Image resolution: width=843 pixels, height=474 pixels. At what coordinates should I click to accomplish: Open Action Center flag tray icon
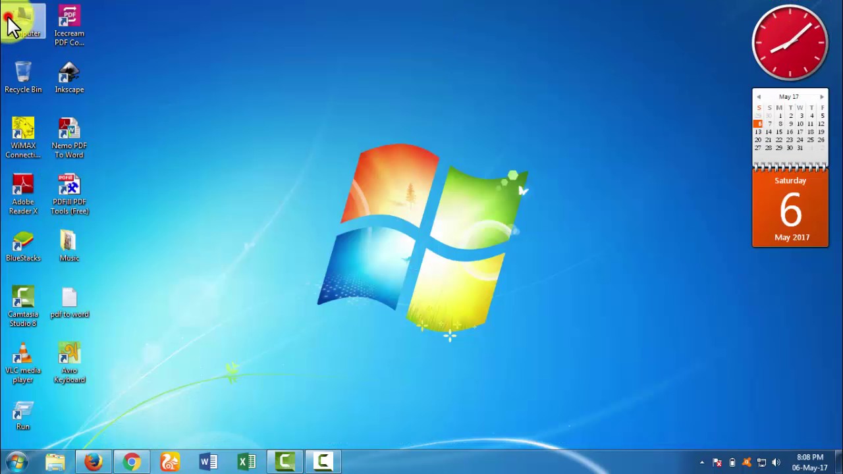click(x=718, y=463)
